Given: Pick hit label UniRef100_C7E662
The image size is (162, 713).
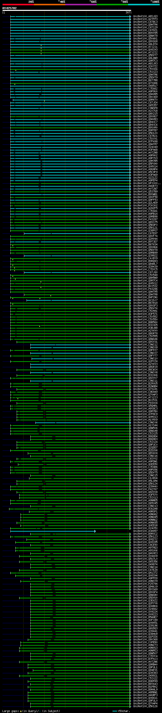Looking at the screenshot, I should coord(145,89).
